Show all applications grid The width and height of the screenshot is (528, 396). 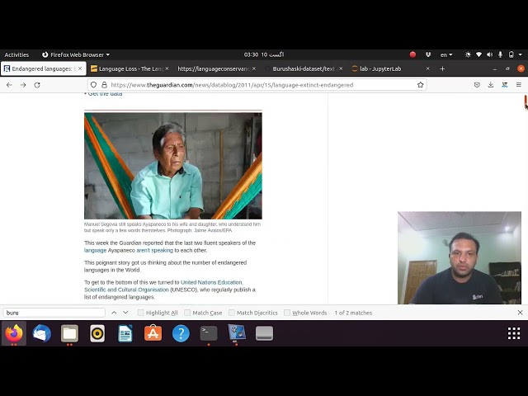tap(514, 333)
